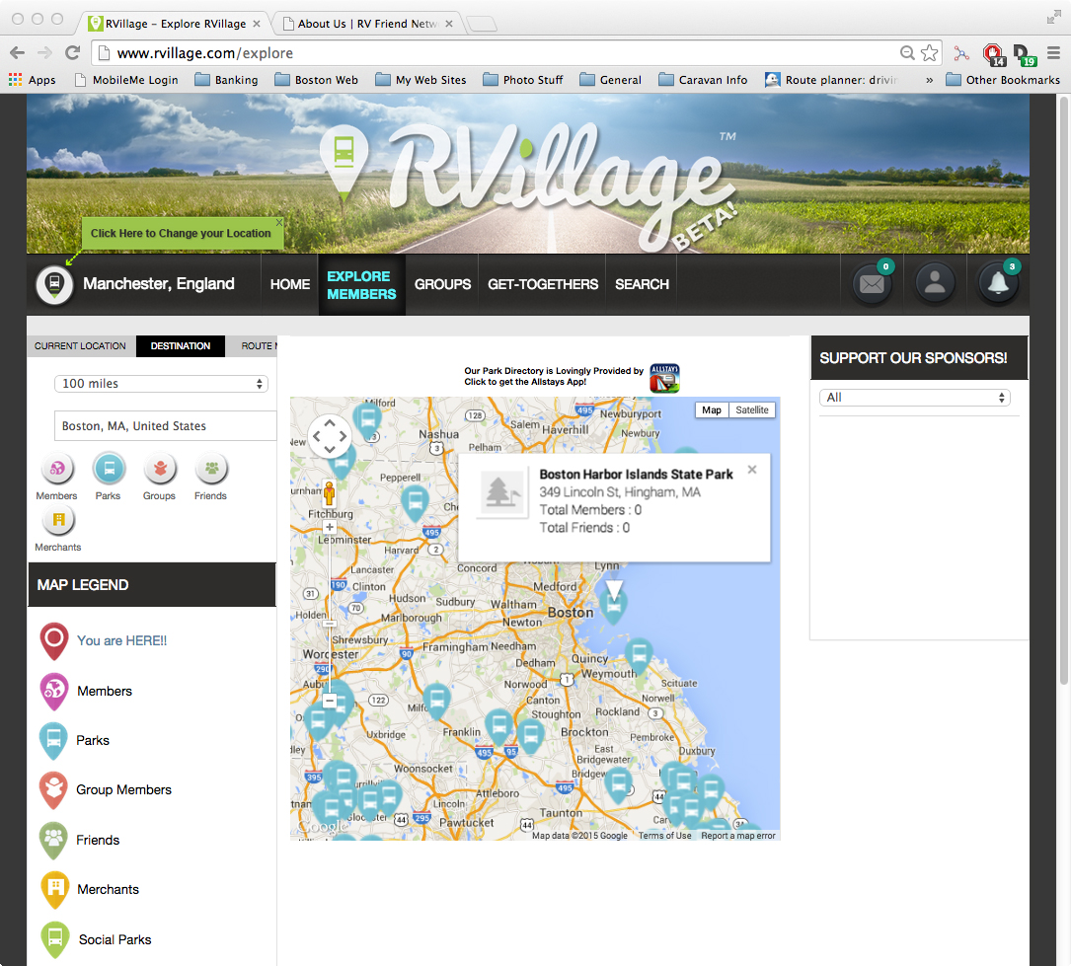Click map zoom in plus button
Image resolution: width=1071 pixels, height=966 pixels.
[x=330, y=528]
